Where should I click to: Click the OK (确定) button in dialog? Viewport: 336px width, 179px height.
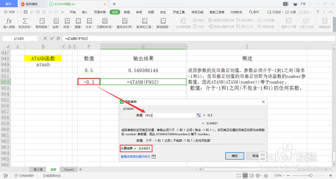point(235,156)
